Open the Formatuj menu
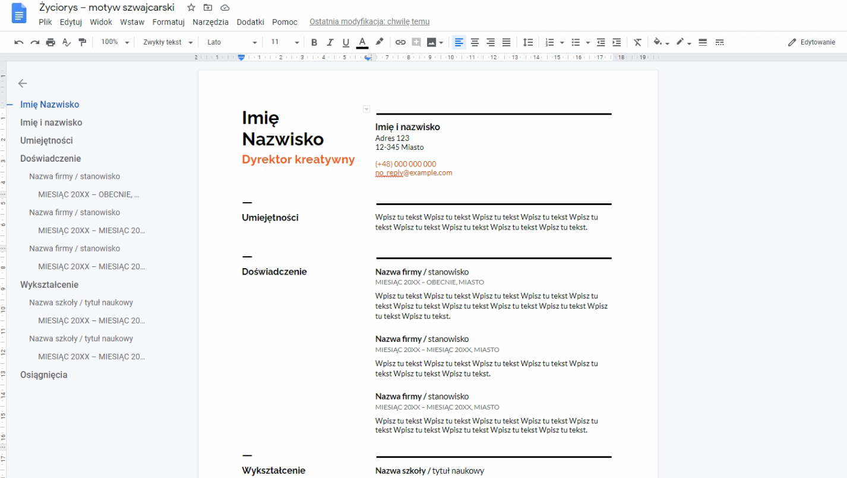847x478 pixels. [x=168, y=22]
